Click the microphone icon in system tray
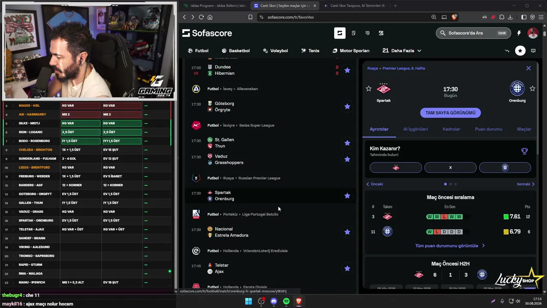Image resolution: width=547 pixels, height=308 pixels. click(502, 301)
